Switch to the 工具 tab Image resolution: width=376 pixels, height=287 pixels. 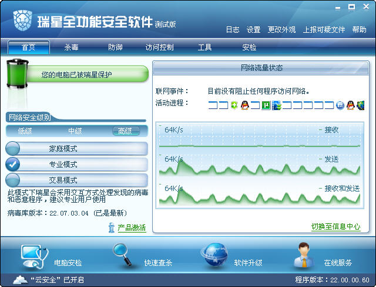(x=204, y=47)
